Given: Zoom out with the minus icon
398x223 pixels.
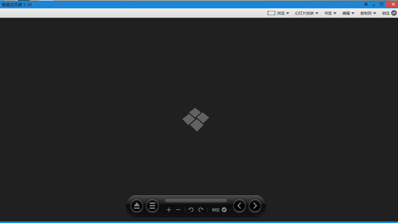Looking at the screenshot, I should pos(178,210).
